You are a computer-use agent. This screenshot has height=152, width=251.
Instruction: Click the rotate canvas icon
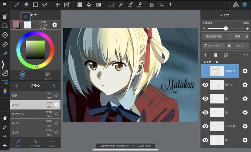coord(5,35)
